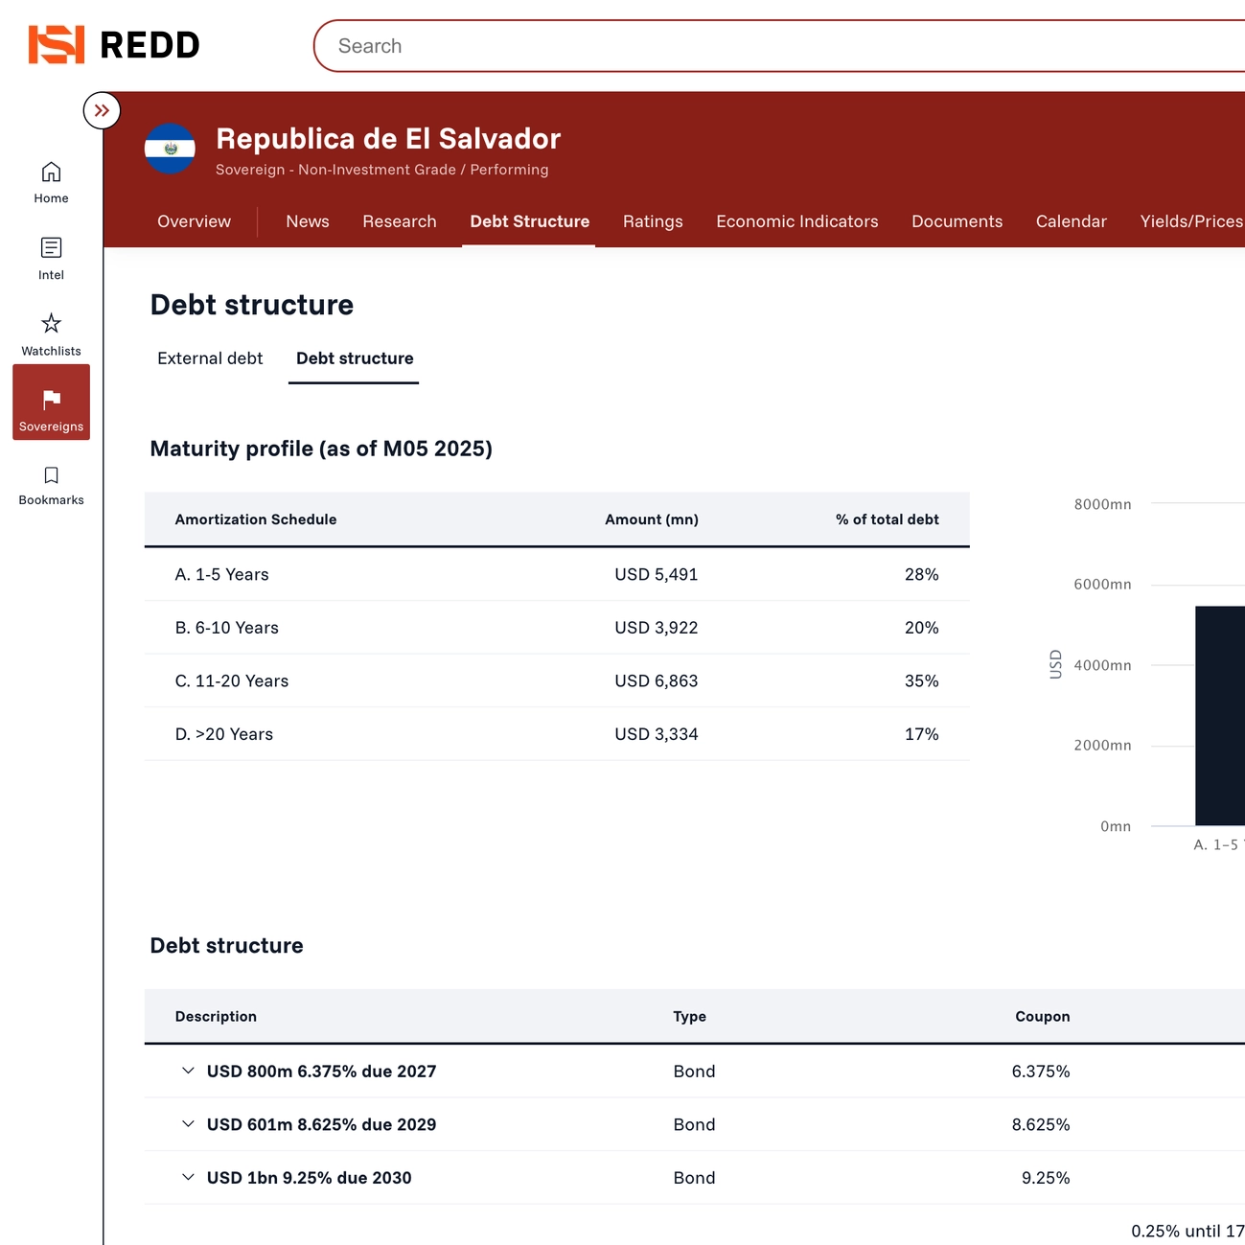Click the El Salvador flag icon
1245x1245 pixels.
pos(170,149)
